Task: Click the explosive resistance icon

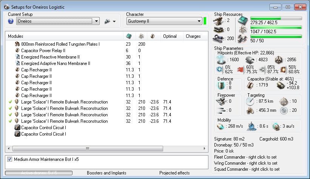Action: tap(283, 69)
